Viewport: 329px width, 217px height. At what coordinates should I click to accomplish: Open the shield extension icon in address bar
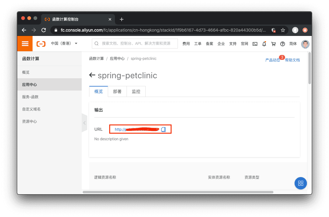[x=273, y=30]
